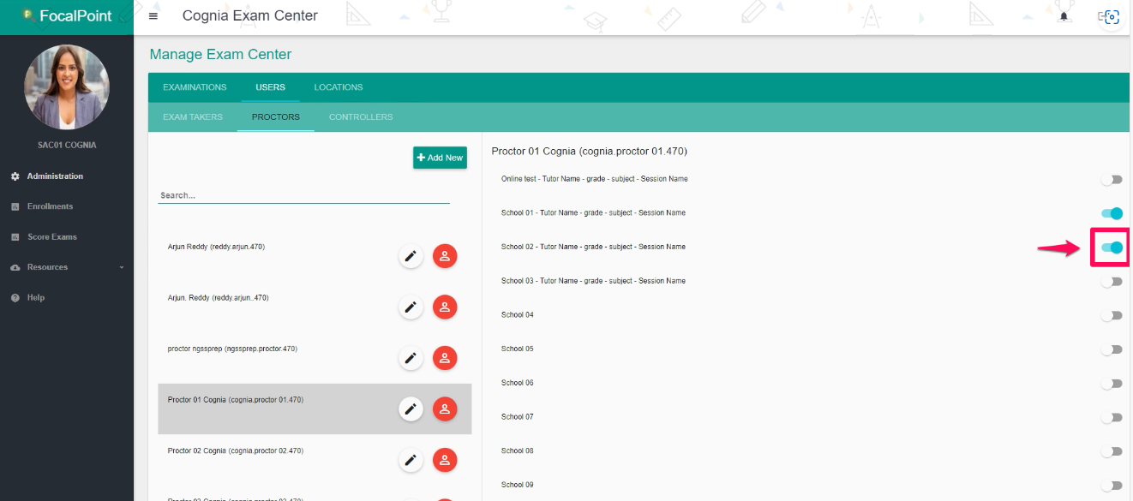Switch on the School 05 toggle
This screenshot has width=1133, height=501.
coord(1112,349)
